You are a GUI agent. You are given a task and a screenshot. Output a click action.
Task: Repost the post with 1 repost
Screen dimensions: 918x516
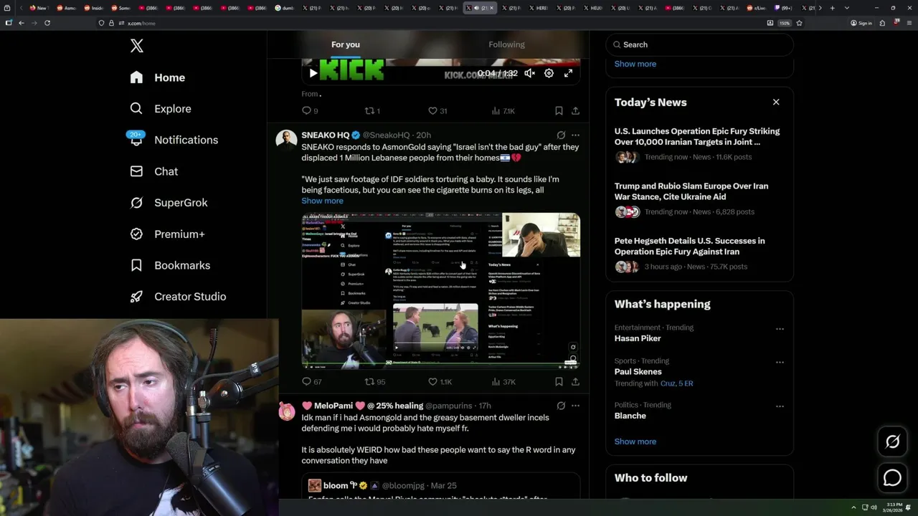pyautogui.click(x=372, y=111)
